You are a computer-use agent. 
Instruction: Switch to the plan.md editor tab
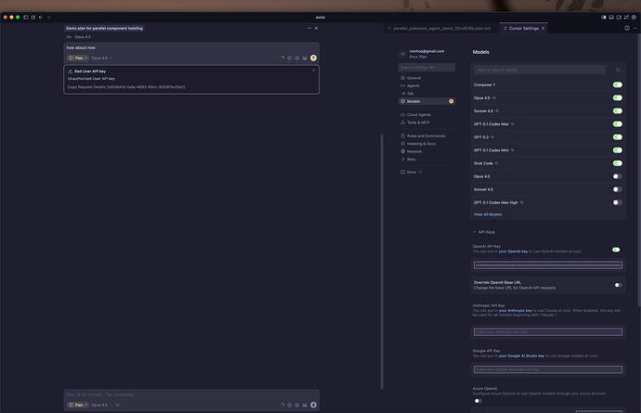pos(439,28)
